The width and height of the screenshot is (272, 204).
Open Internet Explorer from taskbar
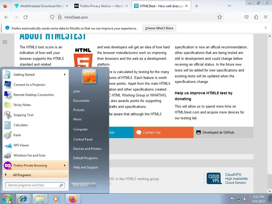(x=23, y=199)
